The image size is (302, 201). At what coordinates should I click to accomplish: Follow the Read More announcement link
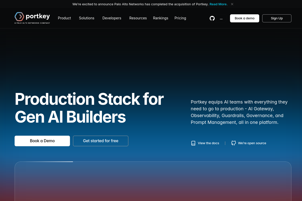click(218, 4)
